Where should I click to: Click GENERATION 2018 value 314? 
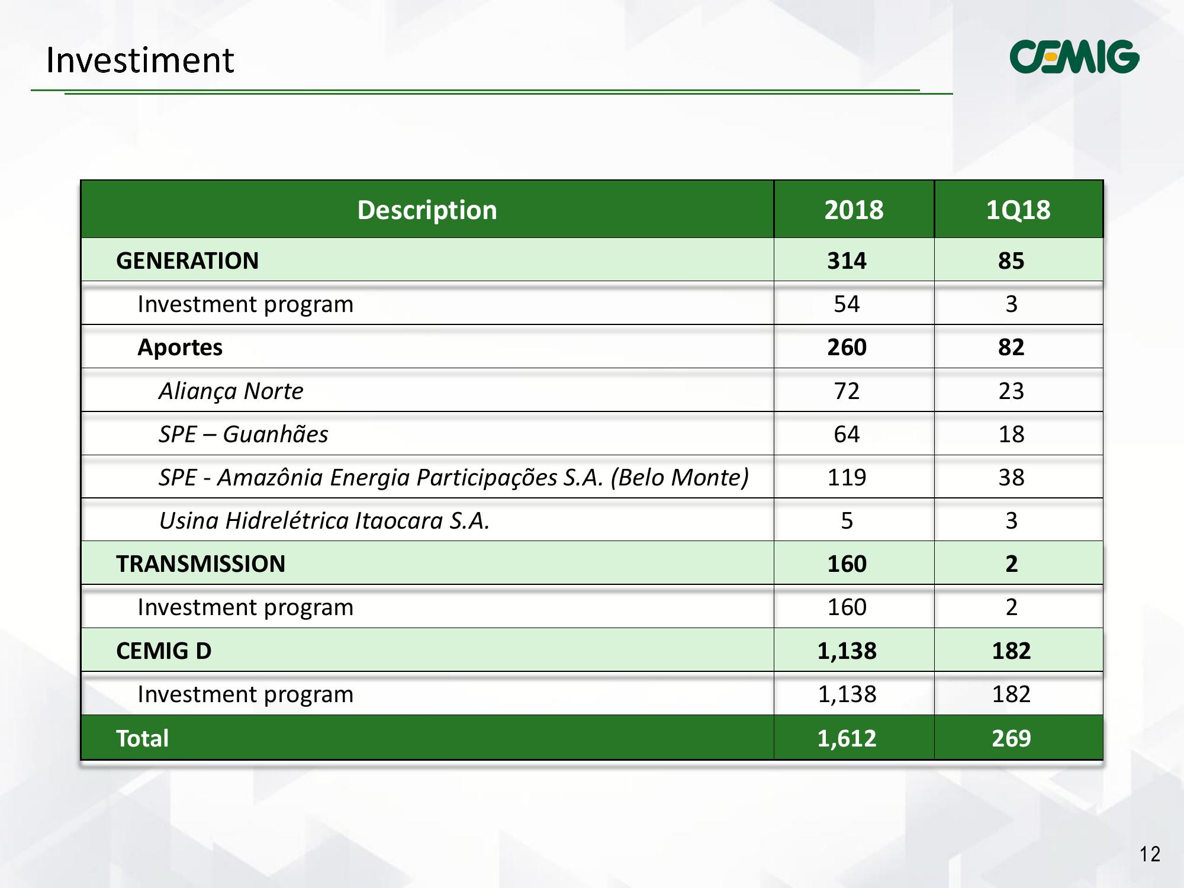847,260
